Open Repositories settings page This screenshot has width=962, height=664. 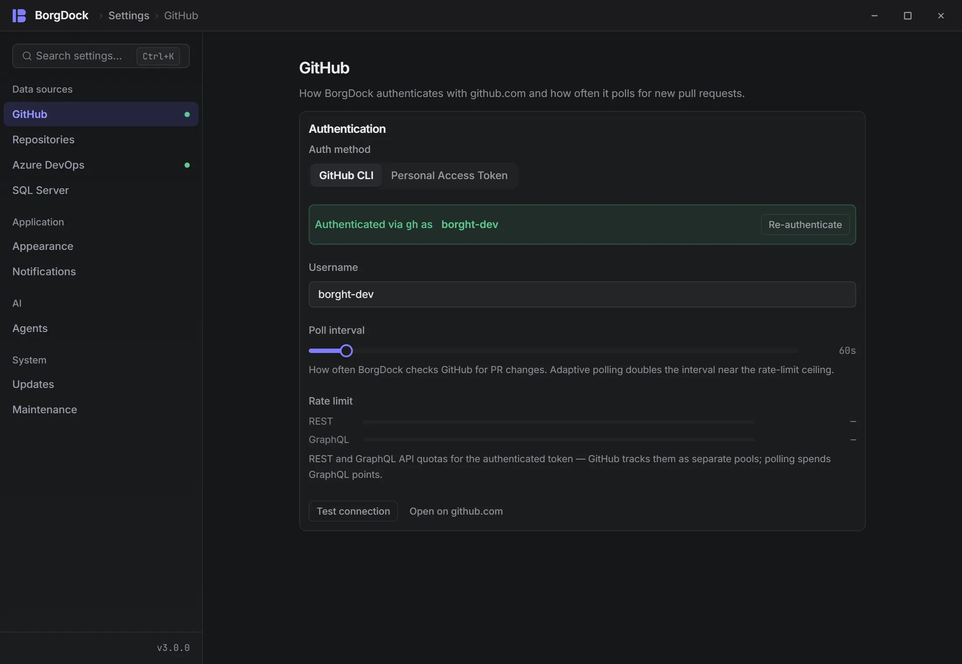point(101,140)
